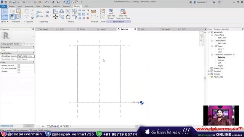Close the Exterior view tab
Image resolution: width=244 pixels, height=137 pixels.
[x=135, y=29]
